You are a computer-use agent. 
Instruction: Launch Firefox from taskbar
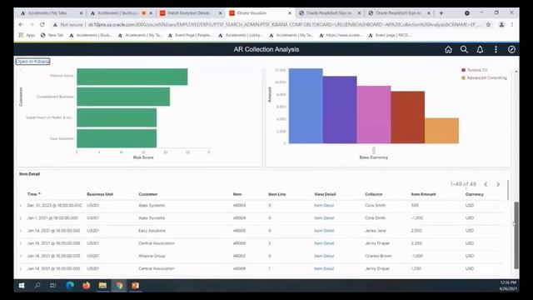[x=87, y=285]
